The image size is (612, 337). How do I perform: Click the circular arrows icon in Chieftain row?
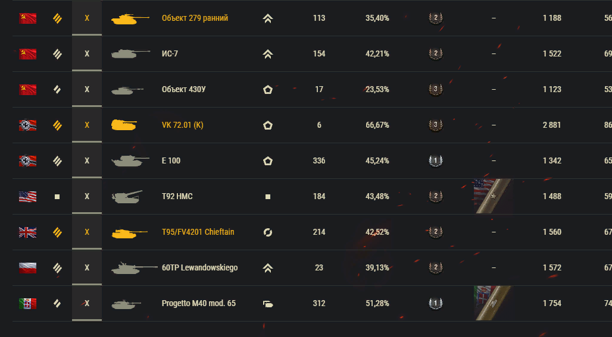tap(268, 232)
